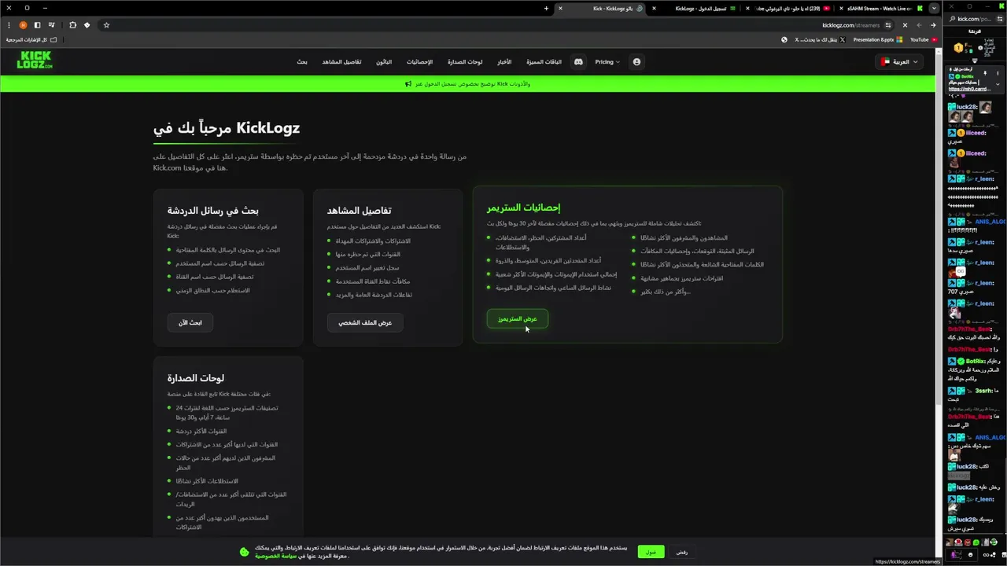Click the KickLogz logo
The height and width of the screenshot is (566, 1007).
point(35,61)
